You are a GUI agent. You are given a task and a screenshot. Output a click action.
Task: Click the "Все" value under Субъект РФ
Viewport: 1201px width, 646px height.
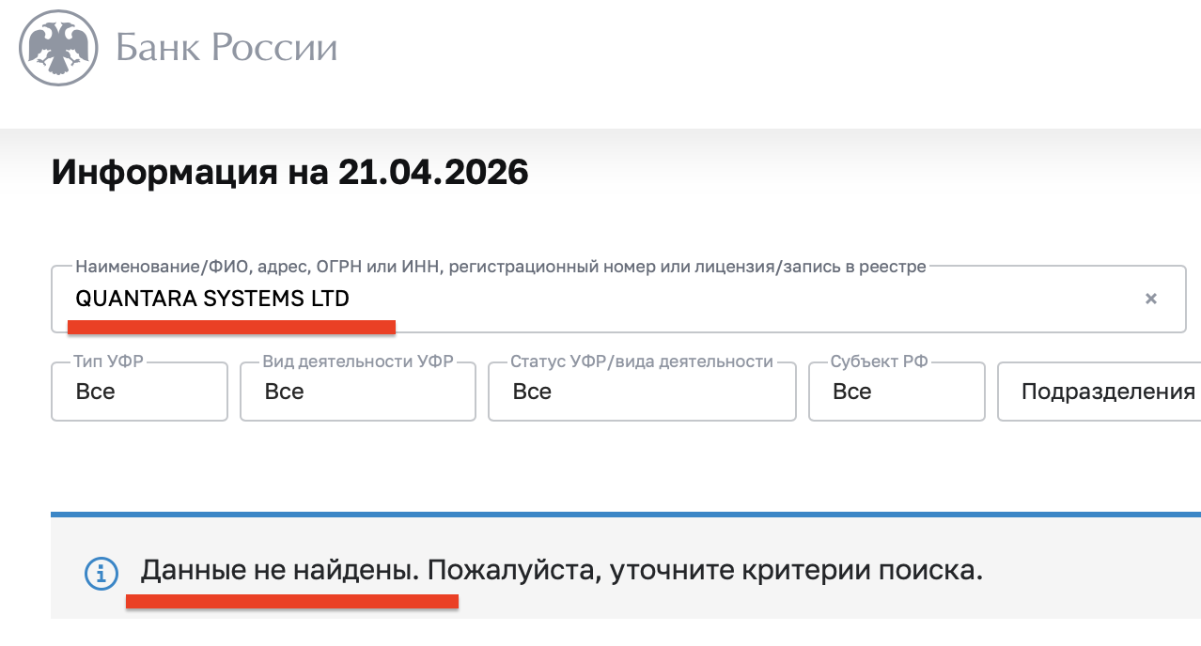852,392
